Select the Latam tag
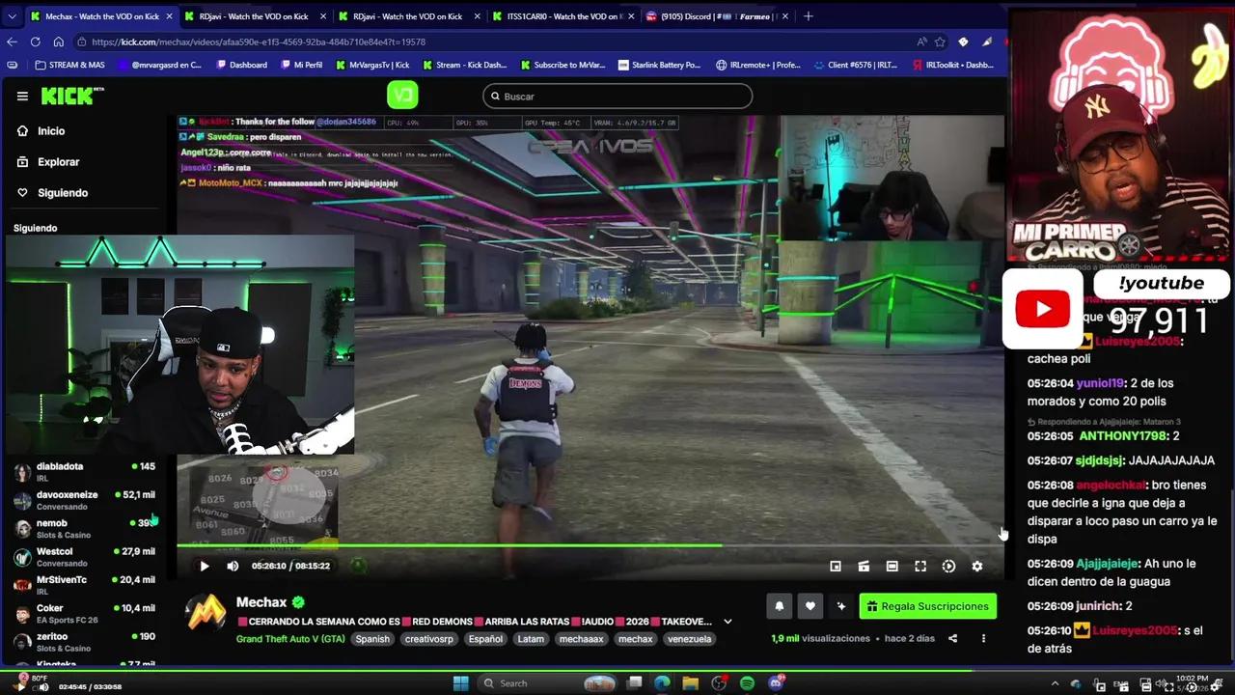This screenshot has height=695, width=1235. pos(531,639)
